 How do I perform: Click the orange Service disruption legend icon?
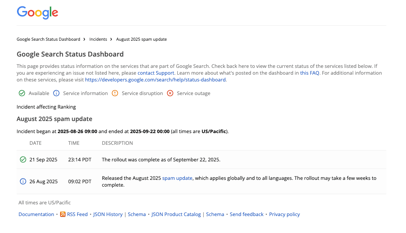click(115, 93)
